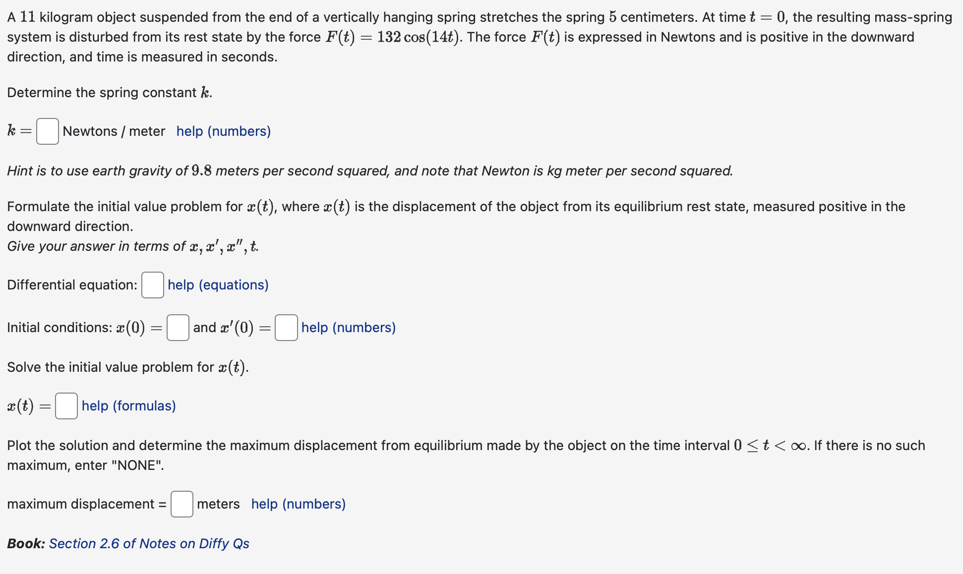Open help (numbers) beside maximum displacement
Image resolution: width=963 pixels, height=574 pixels.
(298, 504)
